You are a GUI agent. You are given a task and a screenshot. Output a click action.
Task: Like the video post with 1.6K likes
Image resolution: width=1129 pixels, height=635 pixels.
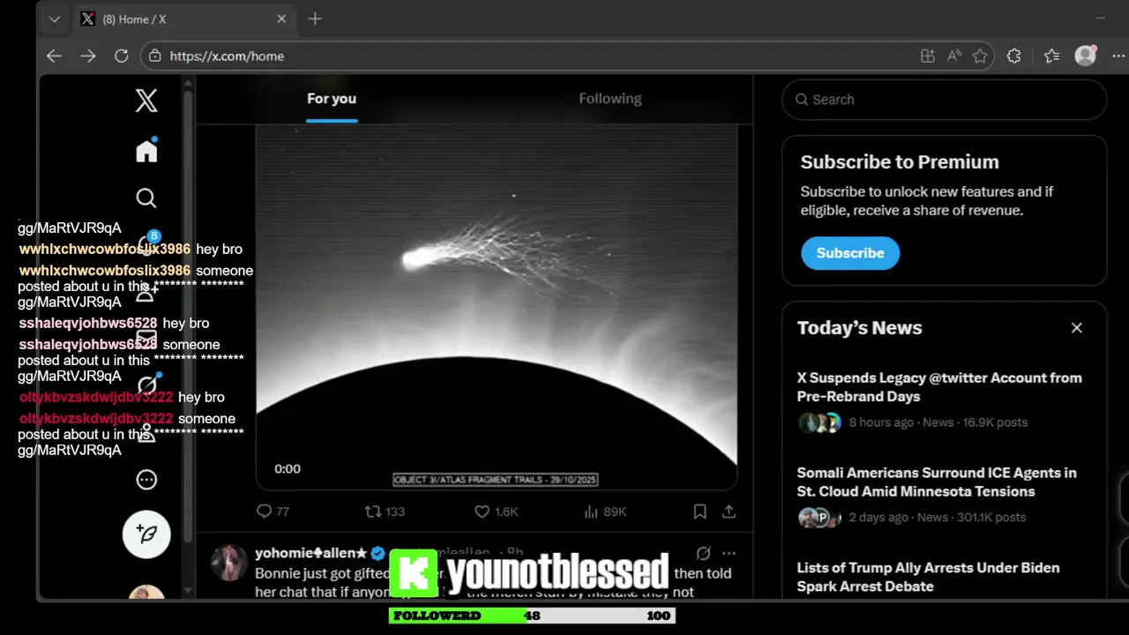(496, 512)
